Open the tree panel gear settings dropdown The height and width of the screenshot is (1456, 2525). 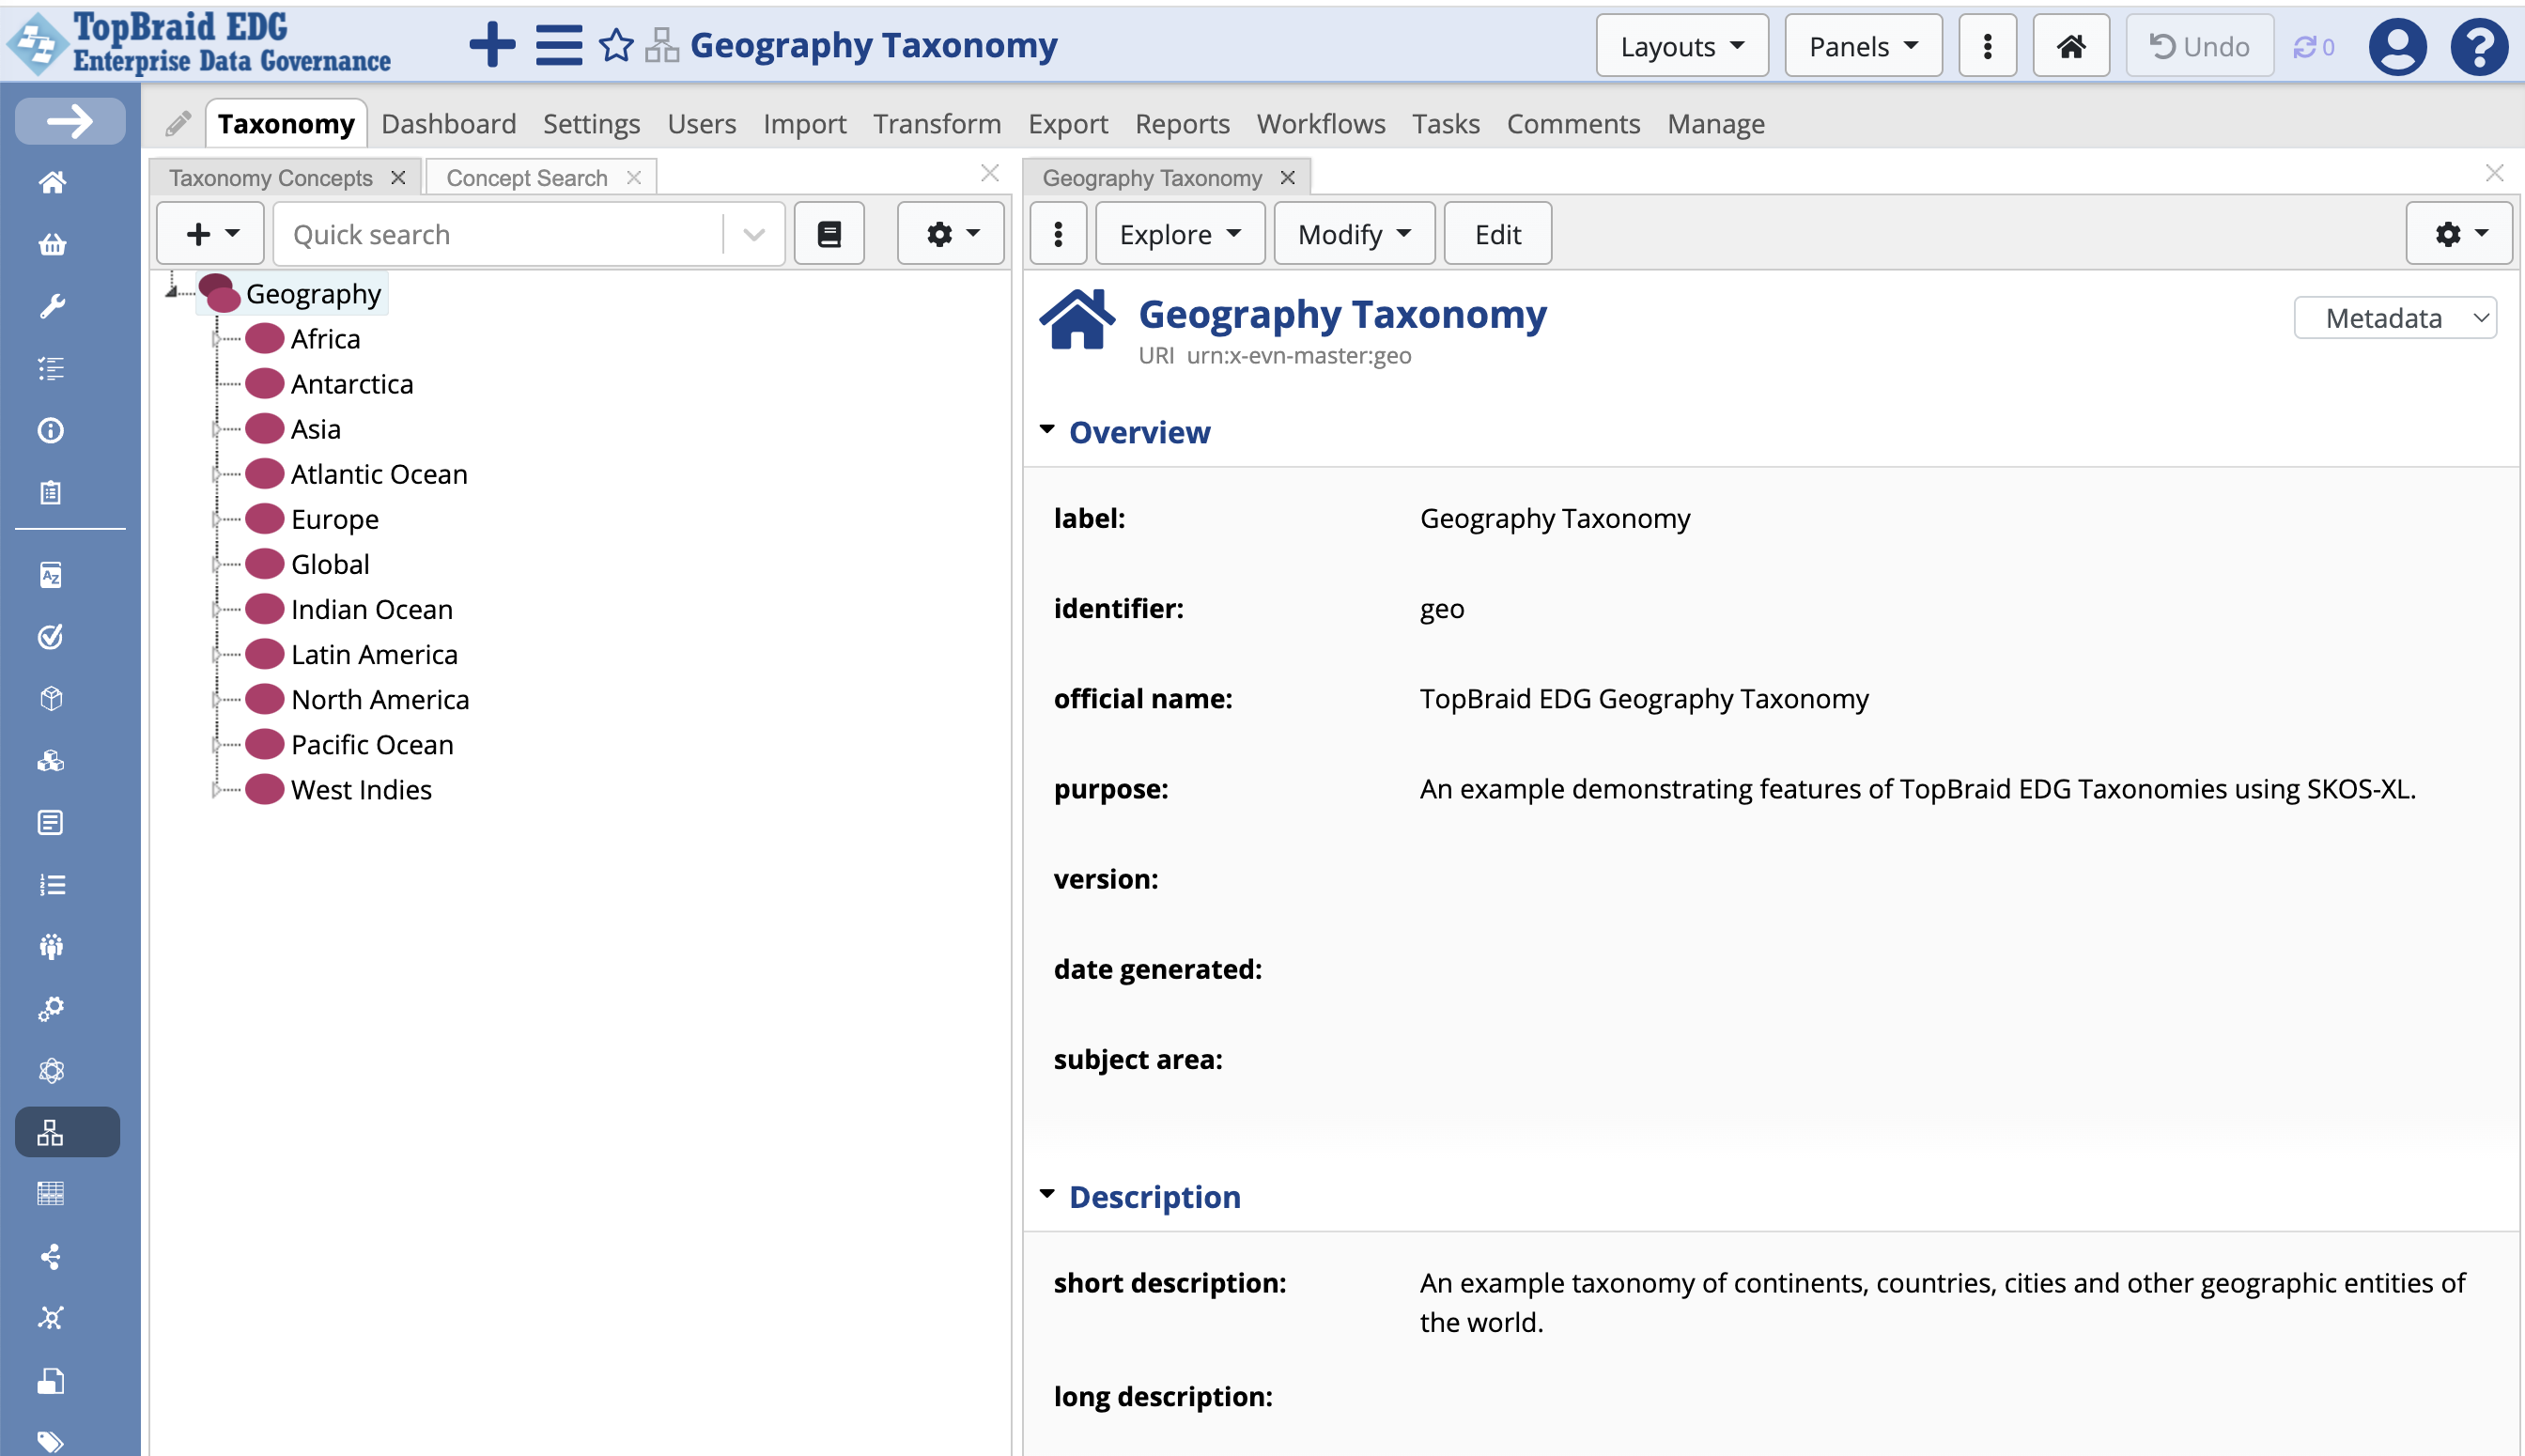click(951, 234)
